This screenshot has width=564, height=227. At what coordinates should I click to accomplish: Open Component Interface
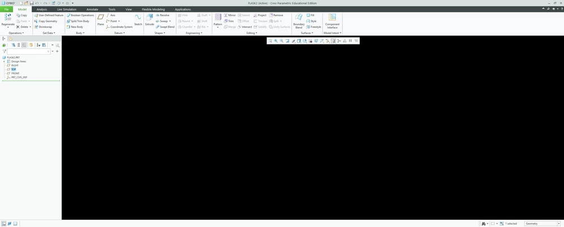[x=333, y=21]
